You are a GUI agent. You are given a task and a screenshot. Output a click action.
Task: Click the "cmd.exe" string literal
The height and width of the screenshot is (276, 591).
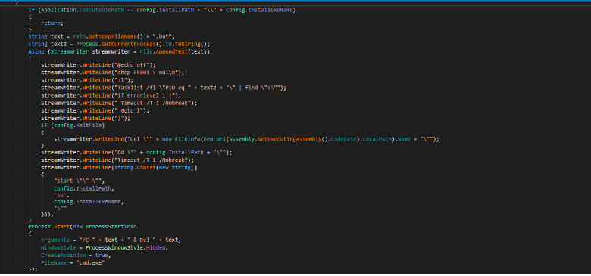coord(89,263)
